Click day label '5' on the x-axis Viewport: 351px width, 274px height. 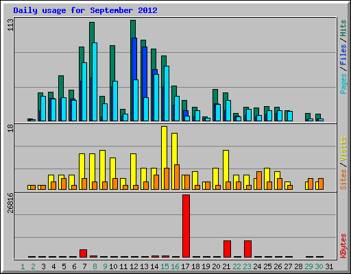point(64,266)
